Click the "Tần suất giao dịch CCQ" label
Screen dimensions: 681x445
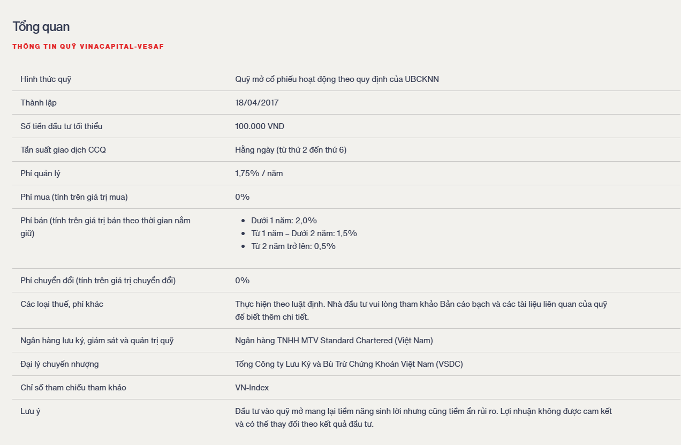(x=63, y=150)
